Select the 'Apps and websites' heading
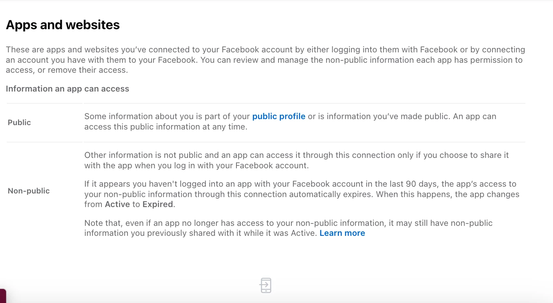The width and height of the screenshot is (553, 303). pos(63,25)
